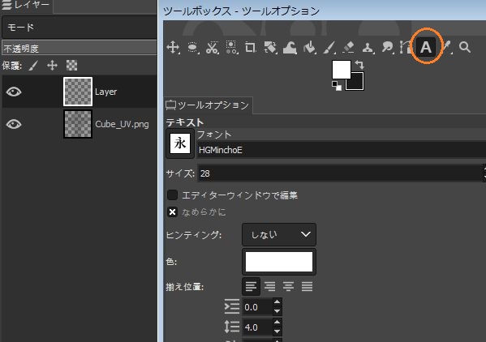Screen dimensions: 486x342
Task: Choose the Scissors select tool
Action: (x=212, y=47)
